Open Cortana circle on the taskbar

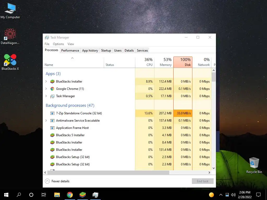(31, 195)
